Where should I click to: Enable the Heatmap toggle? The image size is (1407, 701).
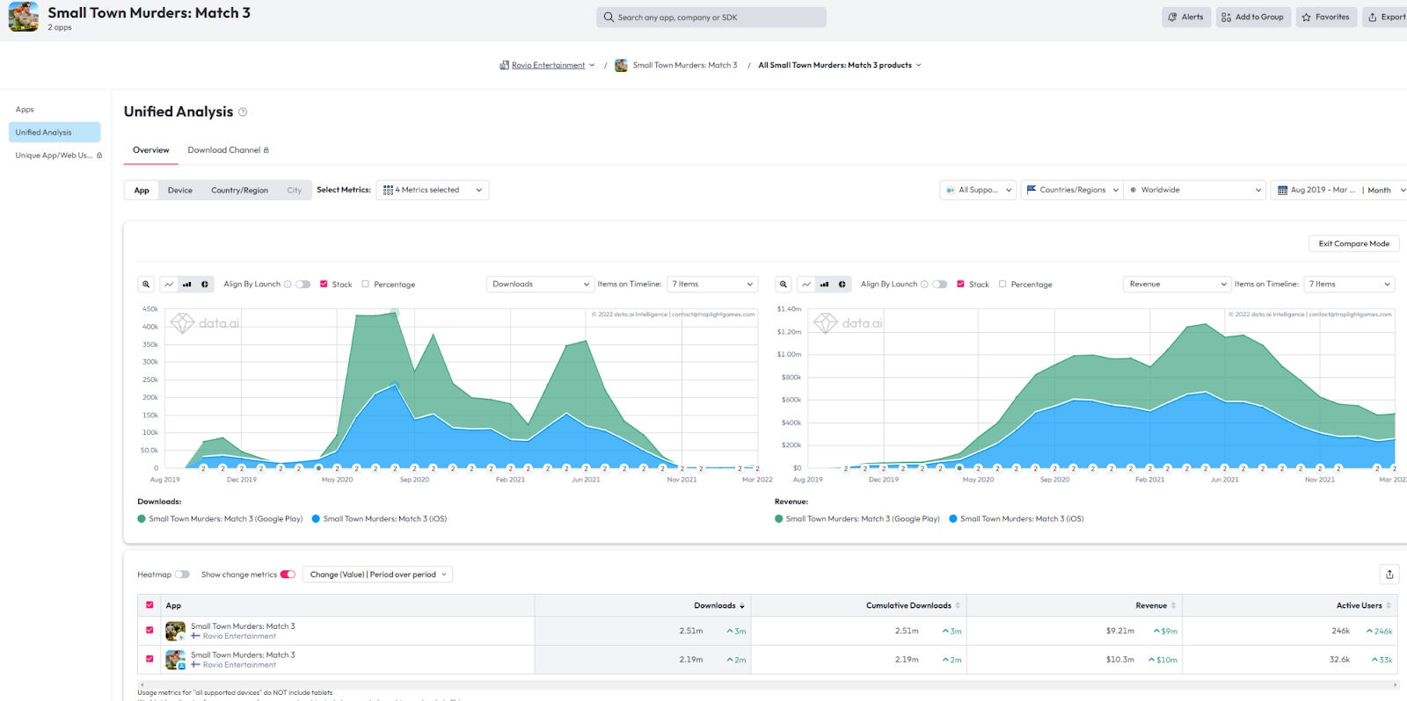click(182, 575)
